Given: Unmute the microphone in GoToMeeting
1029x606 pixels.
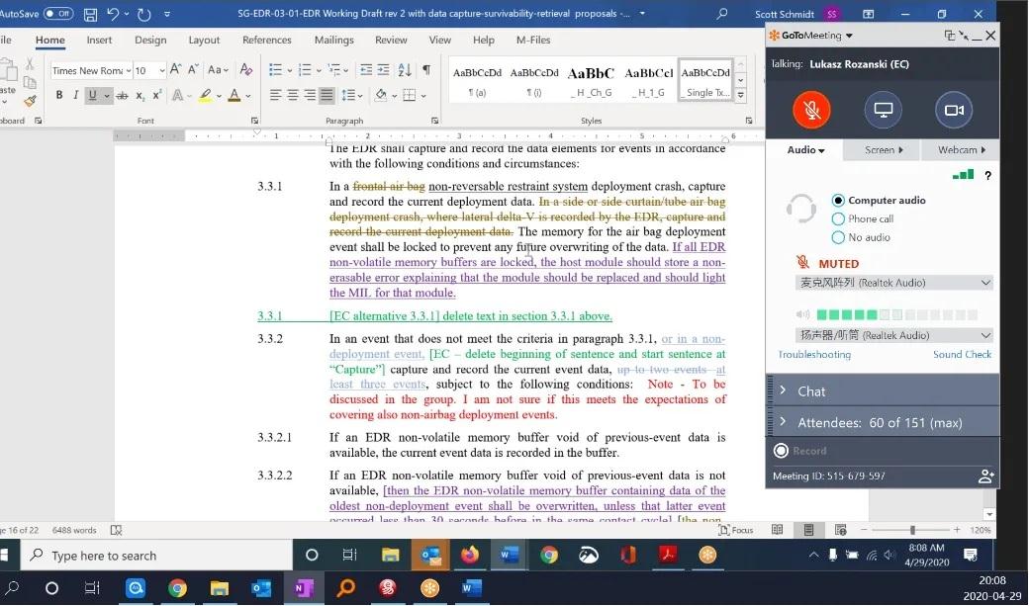Looking at the screenshot, I should point(811,110).
